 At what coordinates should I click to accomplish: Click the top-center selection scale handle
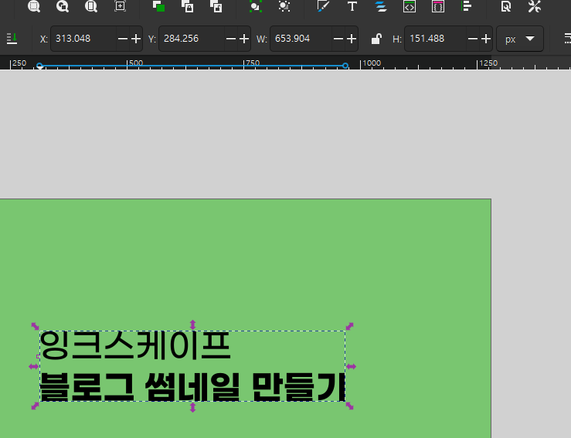click(192, 324)
